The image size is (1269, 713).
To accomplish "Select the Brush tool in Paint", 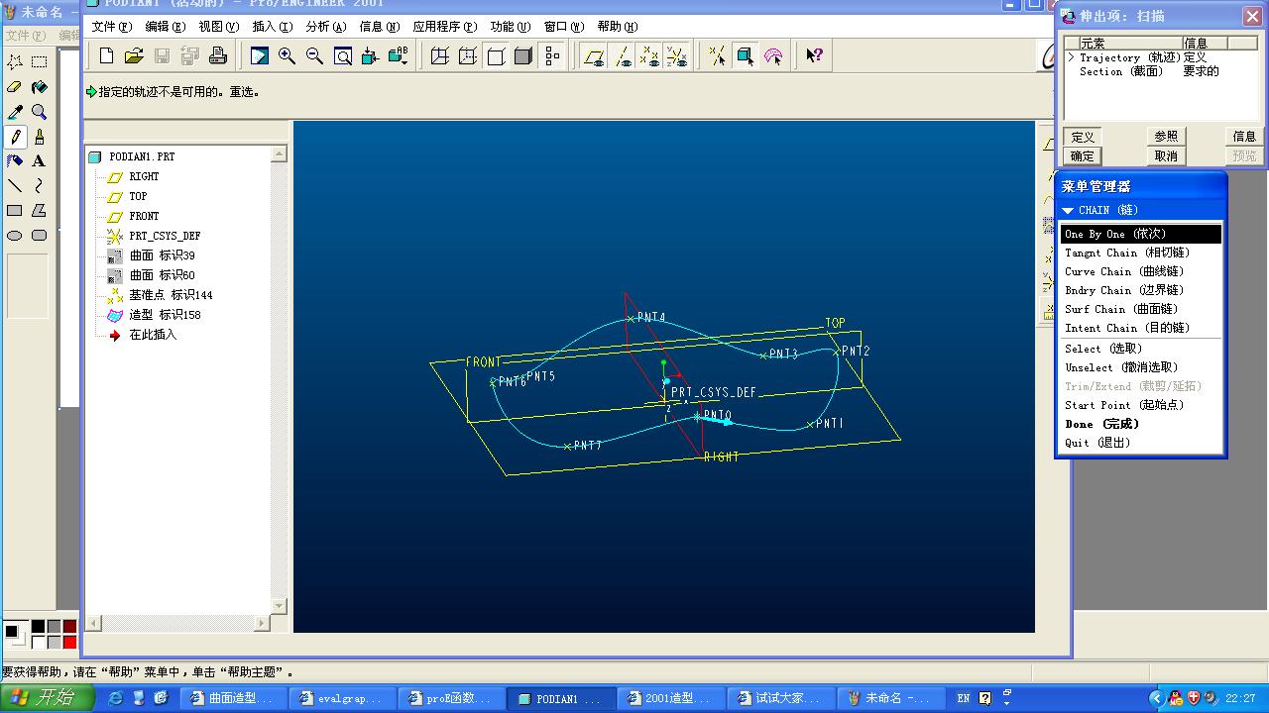I will [39, 137].
